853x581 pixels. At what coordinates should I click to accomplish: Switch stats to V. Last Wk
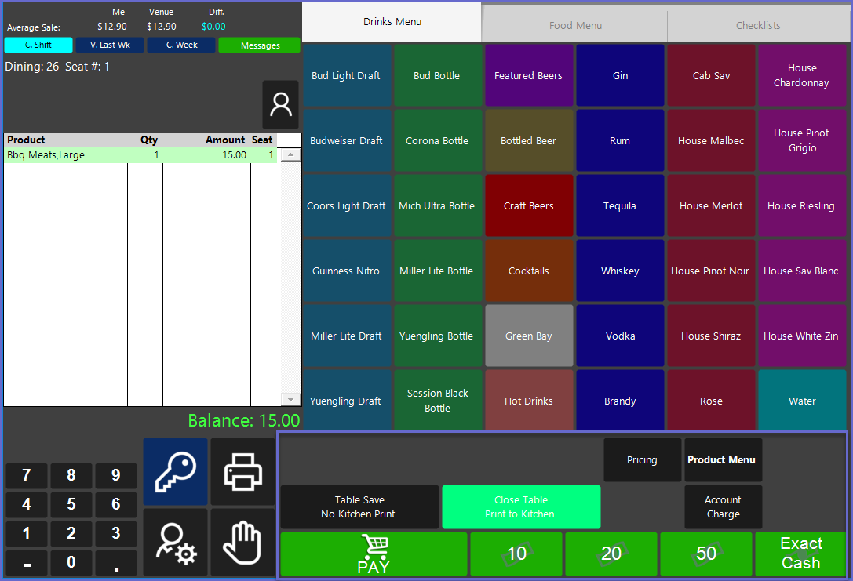(x=110, y=45)
